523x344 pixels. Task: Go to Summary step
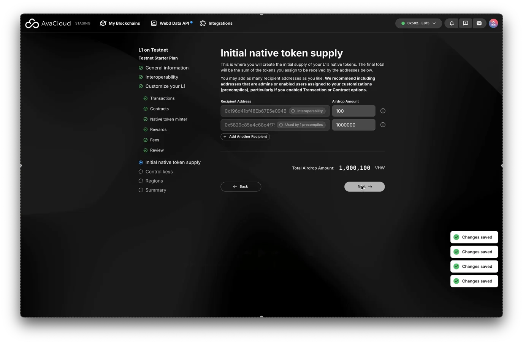tap(156, 190)
